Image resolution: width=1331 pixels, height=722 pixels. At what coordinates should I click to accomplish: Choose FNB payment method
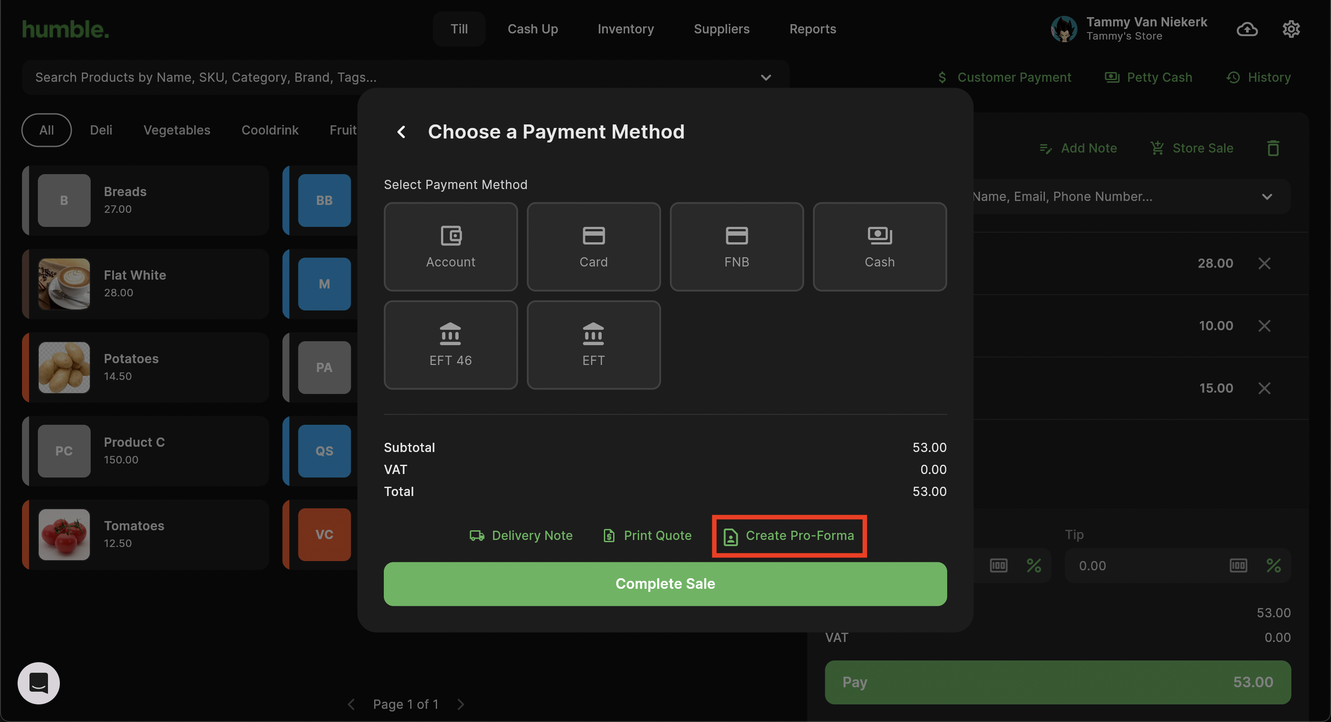point(736,247)
